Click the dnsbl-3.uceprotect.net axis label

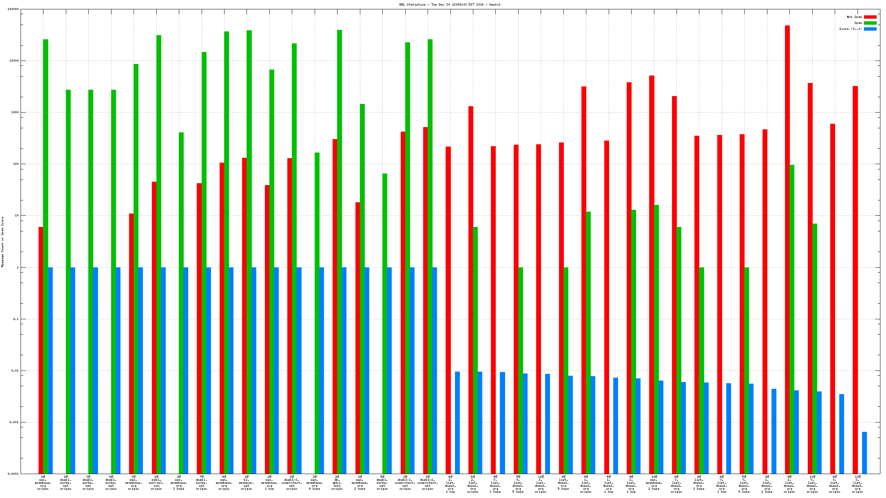coord(292,483)
